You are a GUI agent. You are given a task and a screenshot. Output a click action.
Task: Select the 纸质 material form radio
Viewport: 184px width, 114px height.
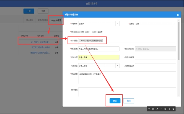(x=79, y=32)
